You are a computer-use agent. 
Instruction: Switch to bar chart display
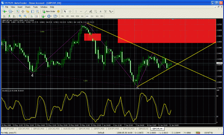tap(4, 16)
